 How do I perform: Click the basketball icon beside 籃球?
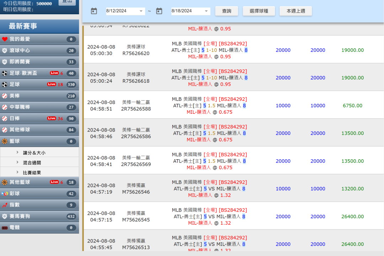click(5, 142)
